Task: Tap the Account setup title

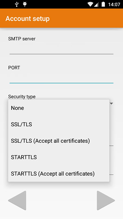Action: [27, 18]
